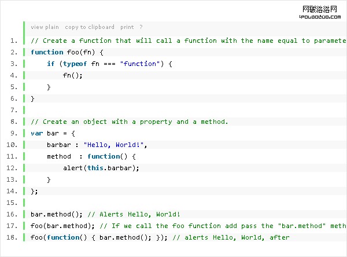Image resolution: width=347 pixels, height=257 pixels.
Task: Click the "print" link above the code
Action: (127, 27)
